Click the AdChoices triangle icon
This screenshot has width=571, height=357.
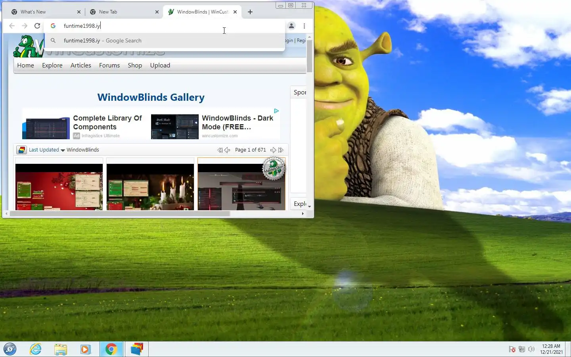(x=276, y=111)
